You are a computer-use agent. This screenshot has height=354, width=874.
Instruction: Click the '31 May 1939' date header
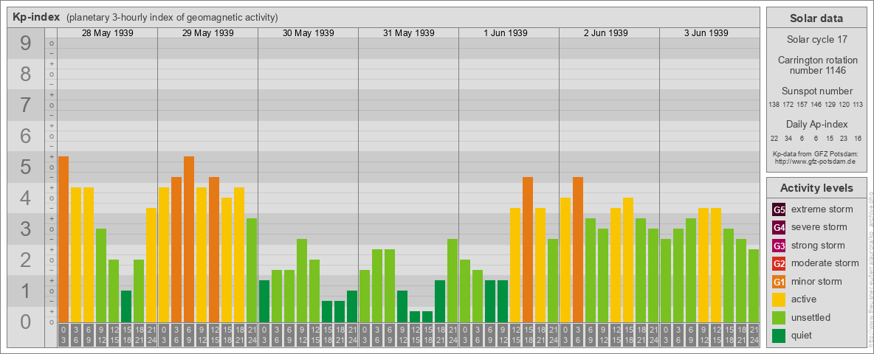[408, 33]
